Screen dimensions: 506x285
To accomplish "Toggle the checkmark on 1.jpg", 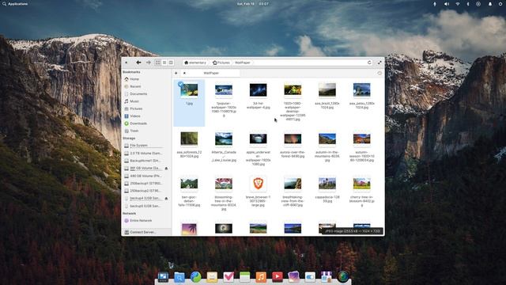I will pyautogui.click(x=180, y=85).
